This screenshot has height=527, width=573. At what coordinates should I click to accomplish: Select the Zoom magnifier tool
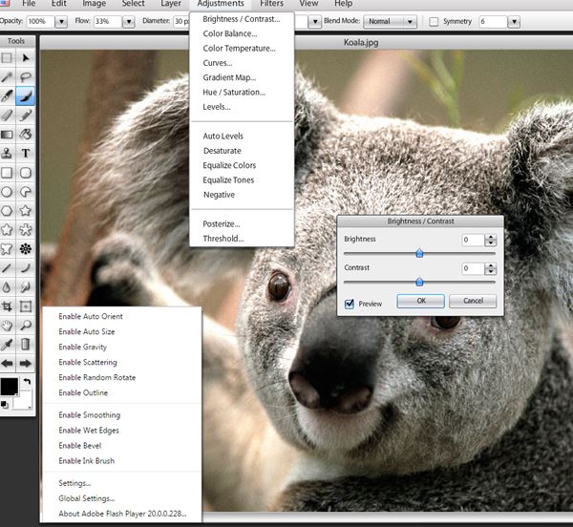26,325
